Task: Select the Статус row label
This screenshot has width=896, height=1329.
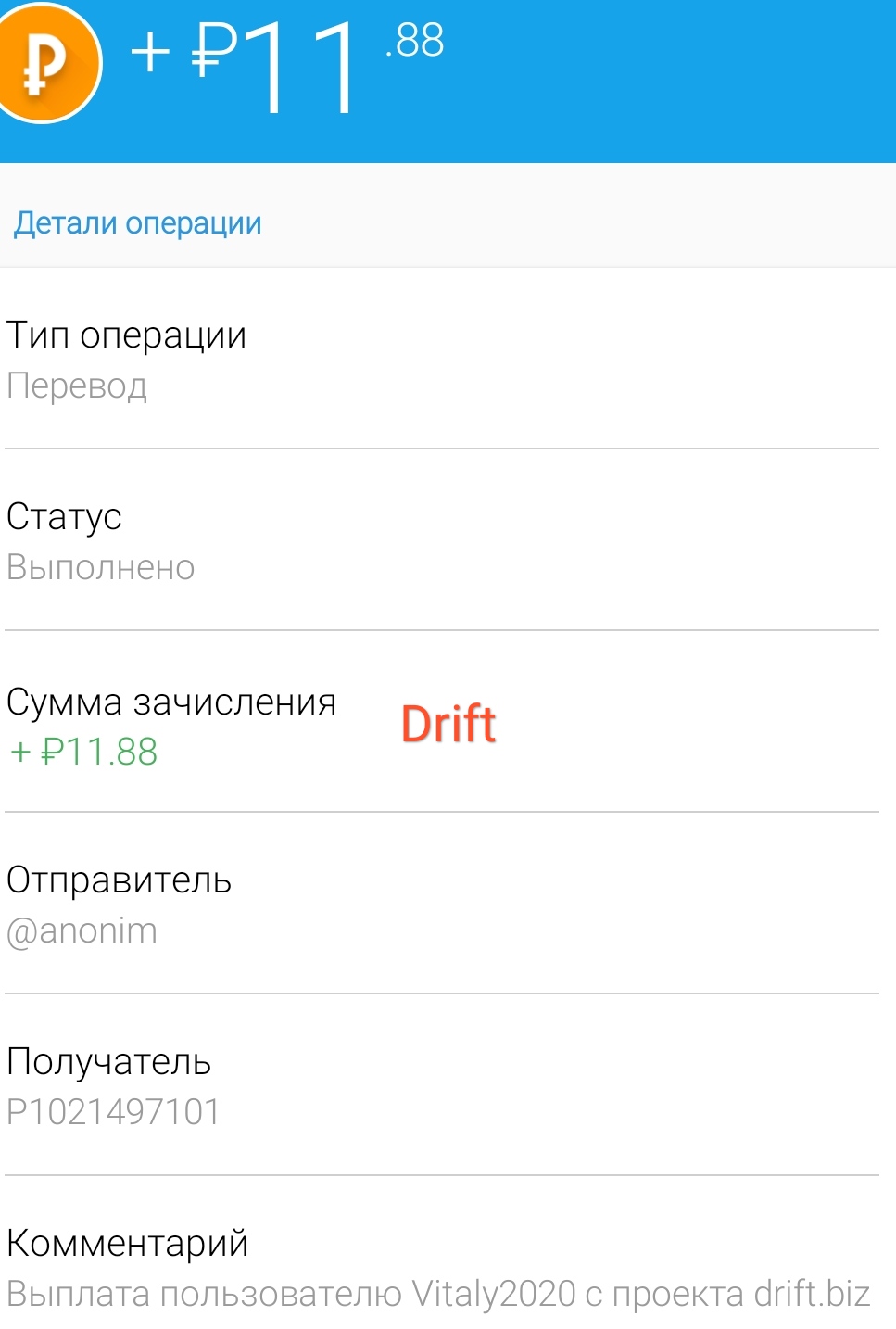Action: (x=64, y=517)
